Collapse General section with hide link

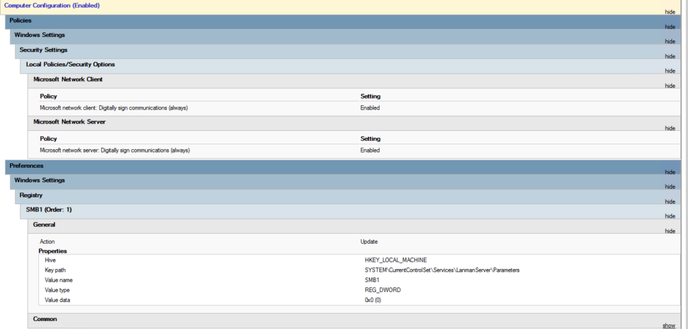[669, 231]
